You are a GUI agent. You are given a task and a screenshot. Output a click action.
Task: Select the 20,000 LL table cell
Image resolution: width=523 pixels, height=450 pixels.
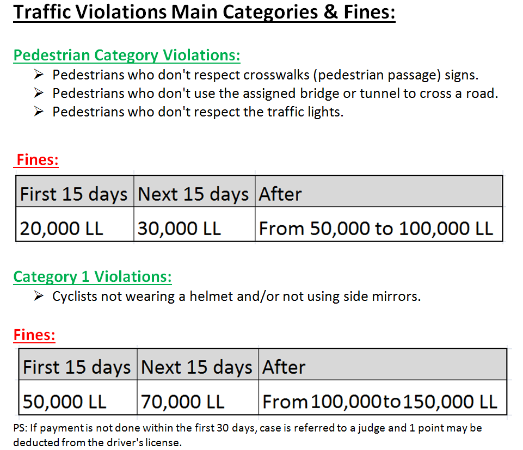[x=61, y=229]
